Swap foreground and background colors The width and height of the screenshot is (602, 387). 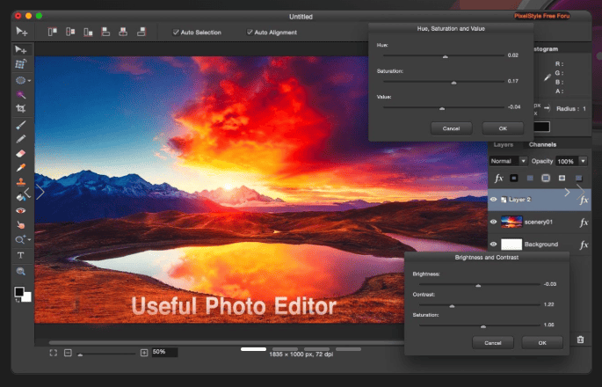(x=18, y=300)
